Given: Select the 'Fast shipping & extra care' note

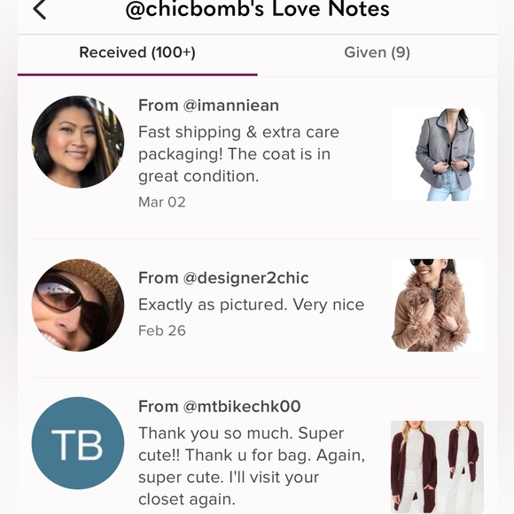Looking at the screenshot, I should 238,154.
